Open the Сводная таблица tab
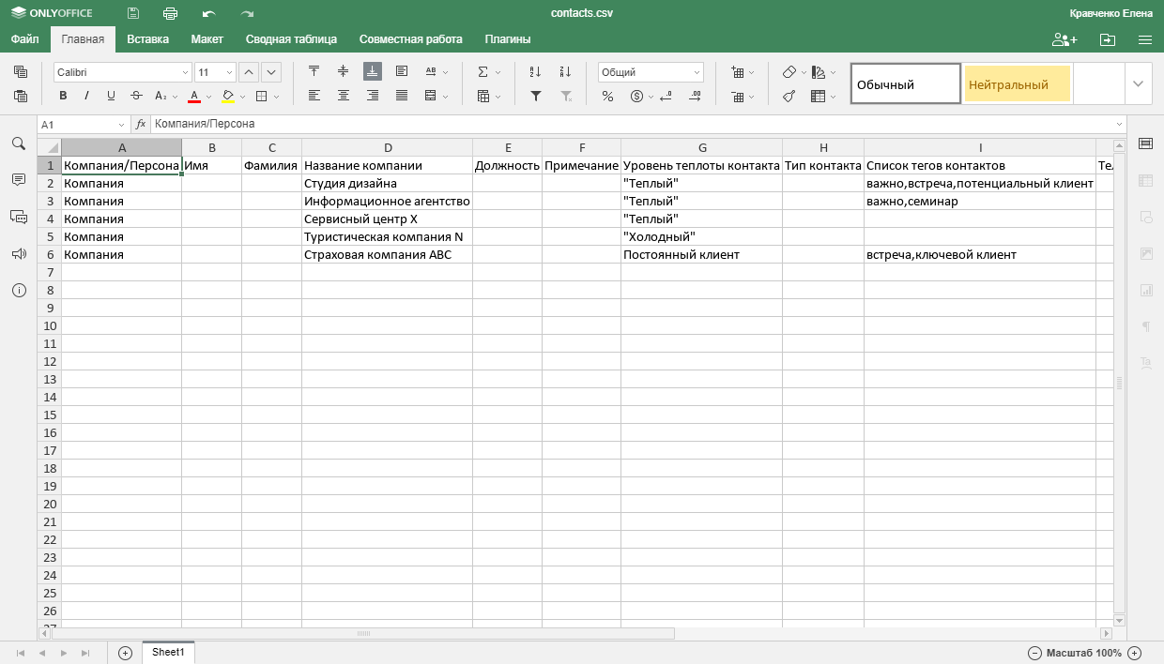The image size is (1164, 664). 291,39
